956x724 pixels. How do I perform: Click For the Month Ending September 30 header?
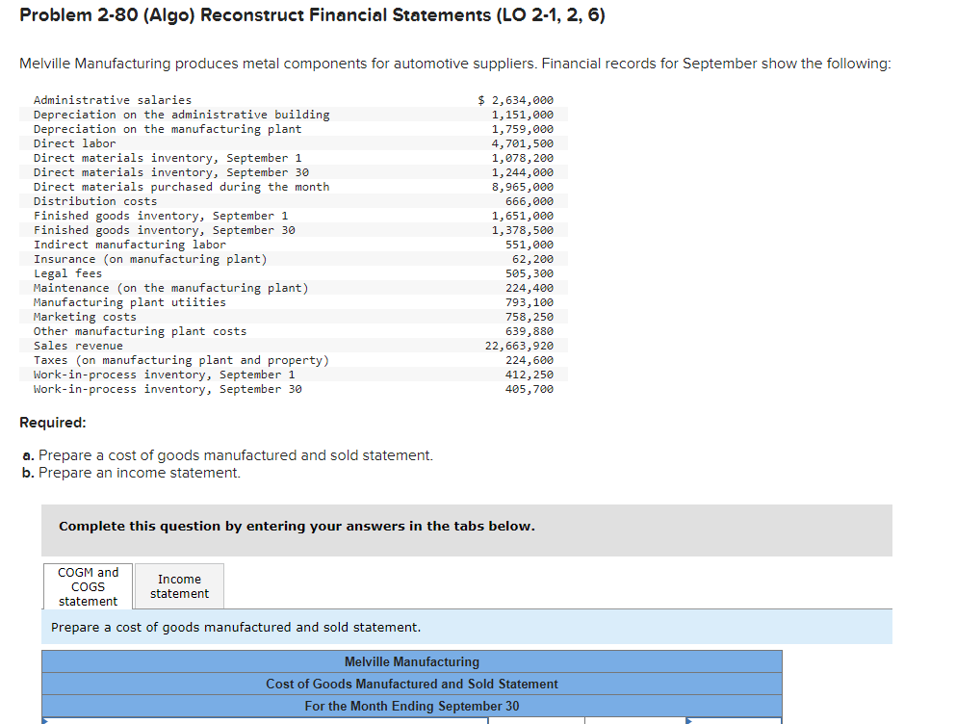[412, 706]
